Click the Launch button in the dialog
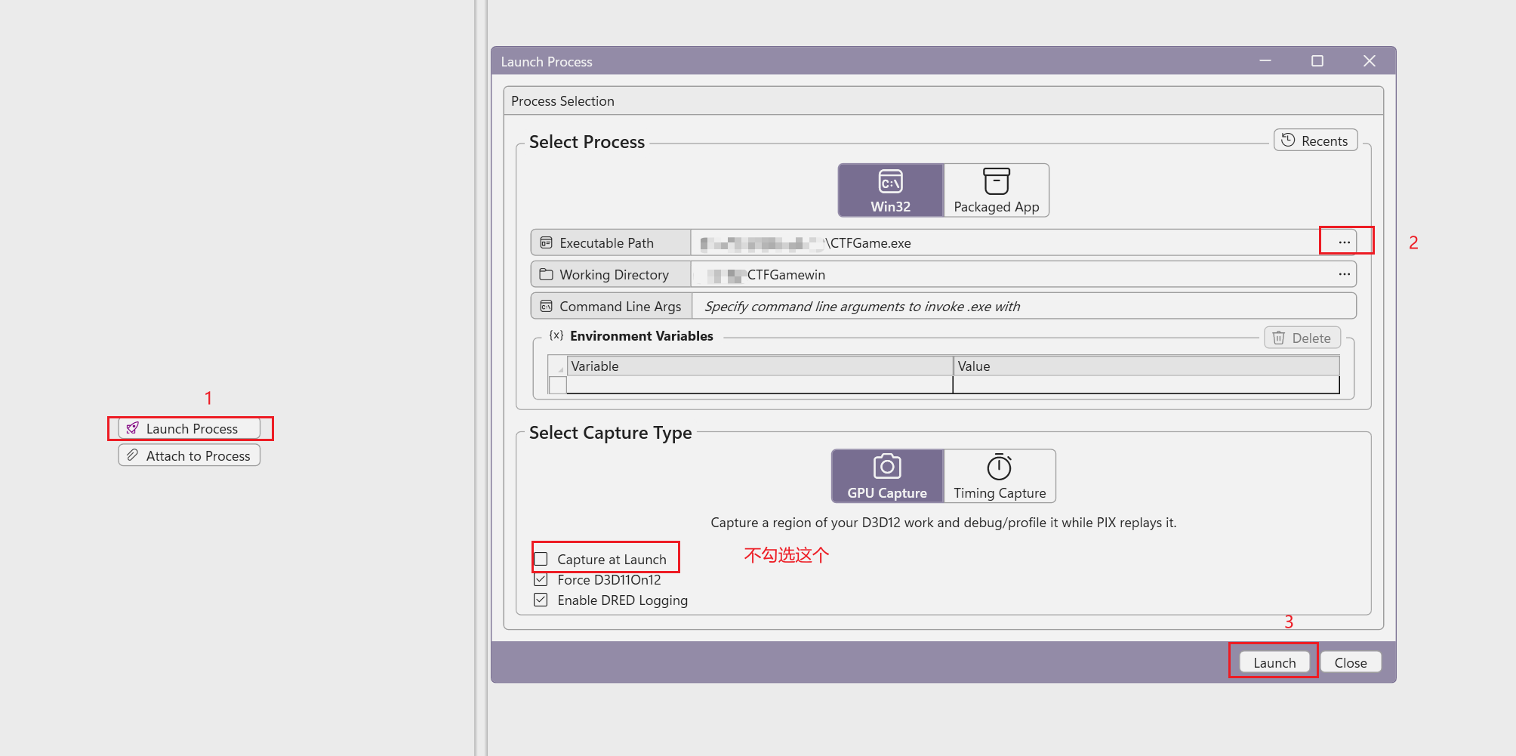The image size is (1516, 756). coord(1274,662)
